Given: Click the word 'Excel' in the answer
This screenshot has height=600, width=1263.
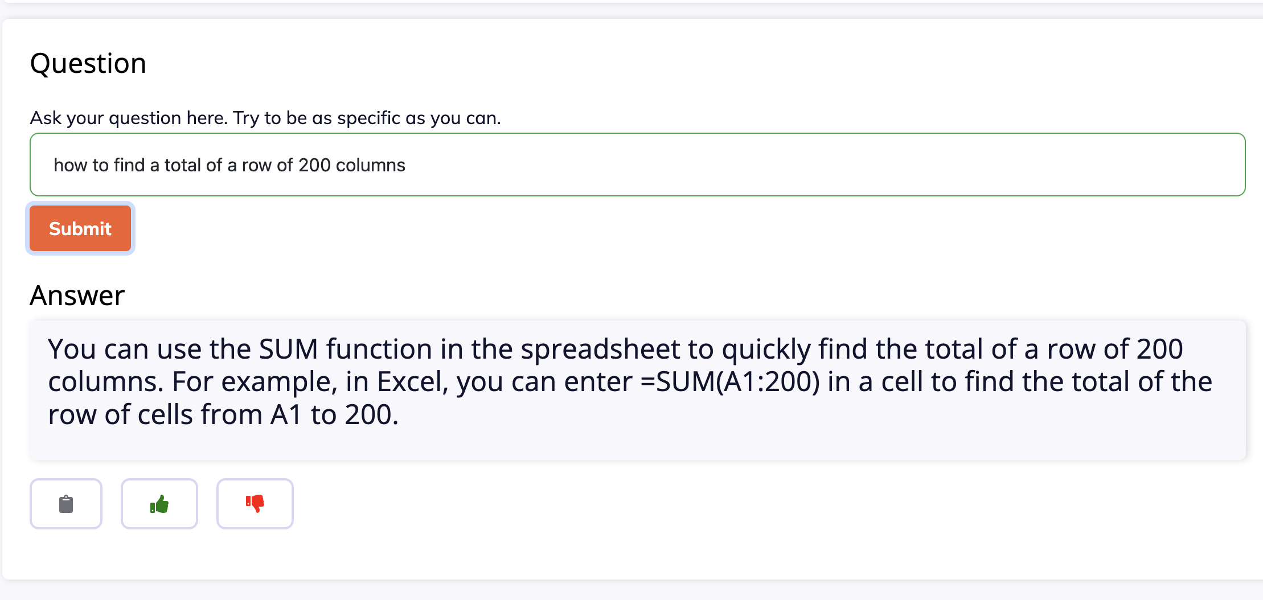Looking at the screenshot, I should pyautogui.click(x=411, y=381).
